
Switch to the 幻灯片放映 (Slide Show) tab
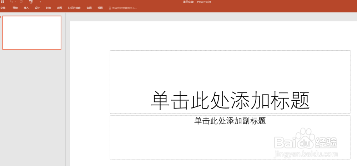coord(74,8)
